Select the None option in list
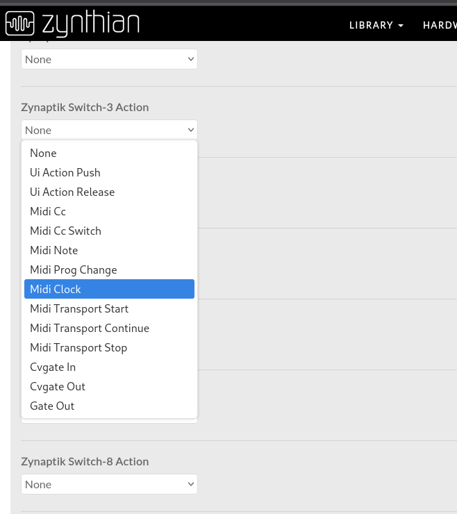The width and height of the screenshot is (457, 514). click(x=43, y=153)
